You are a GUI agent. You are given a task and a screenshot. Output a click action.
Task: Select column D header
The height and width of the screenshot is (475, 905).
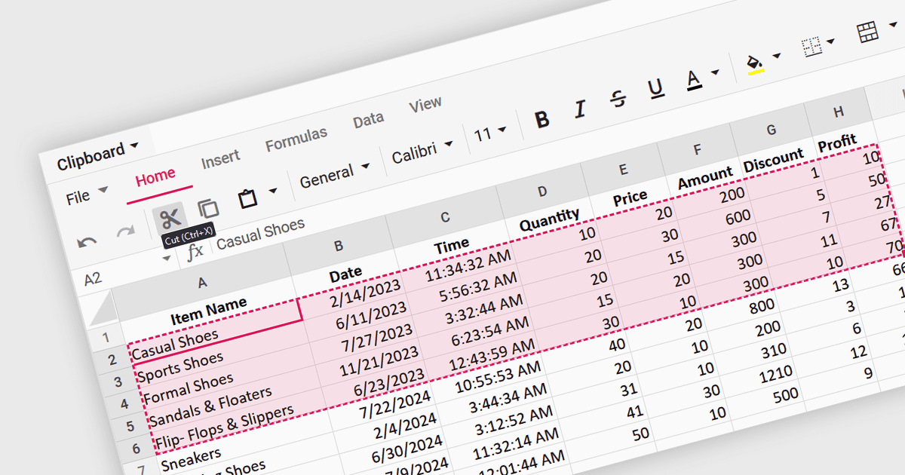pyautogui.click(x=541, y=192)
